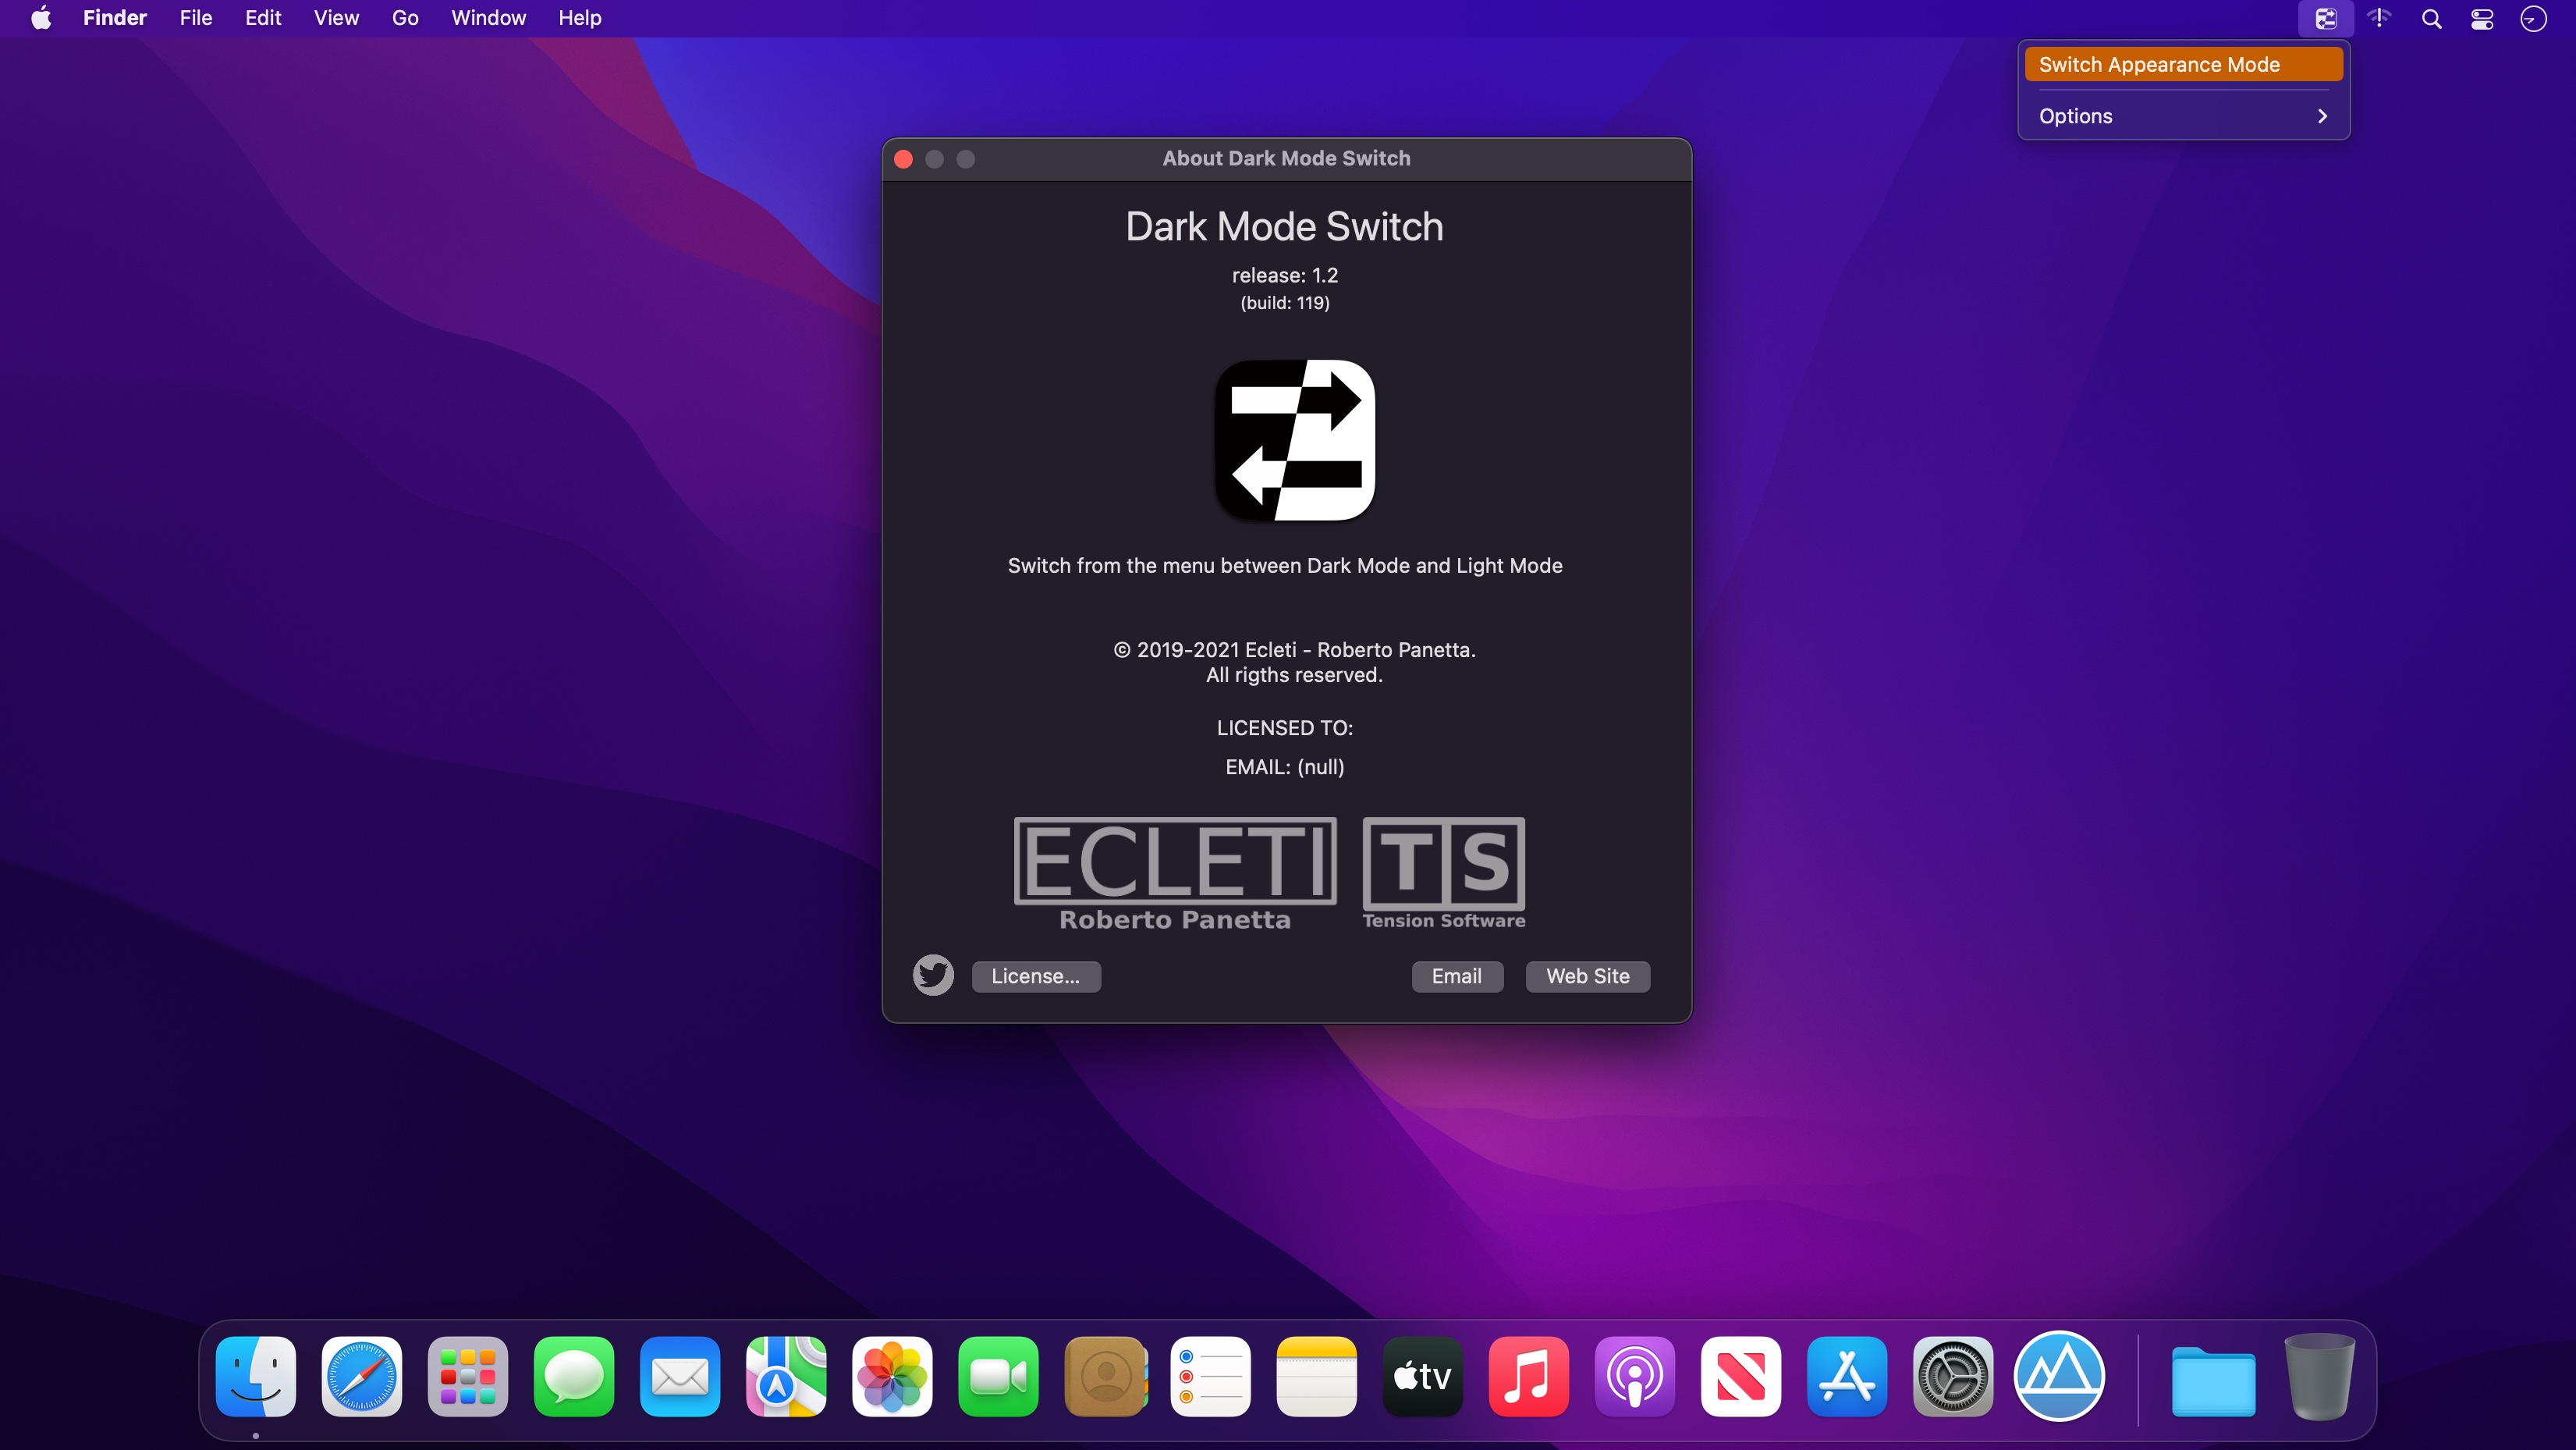
Task: Launch Music from the Dock
Action: click(x=1529, y=1377)
